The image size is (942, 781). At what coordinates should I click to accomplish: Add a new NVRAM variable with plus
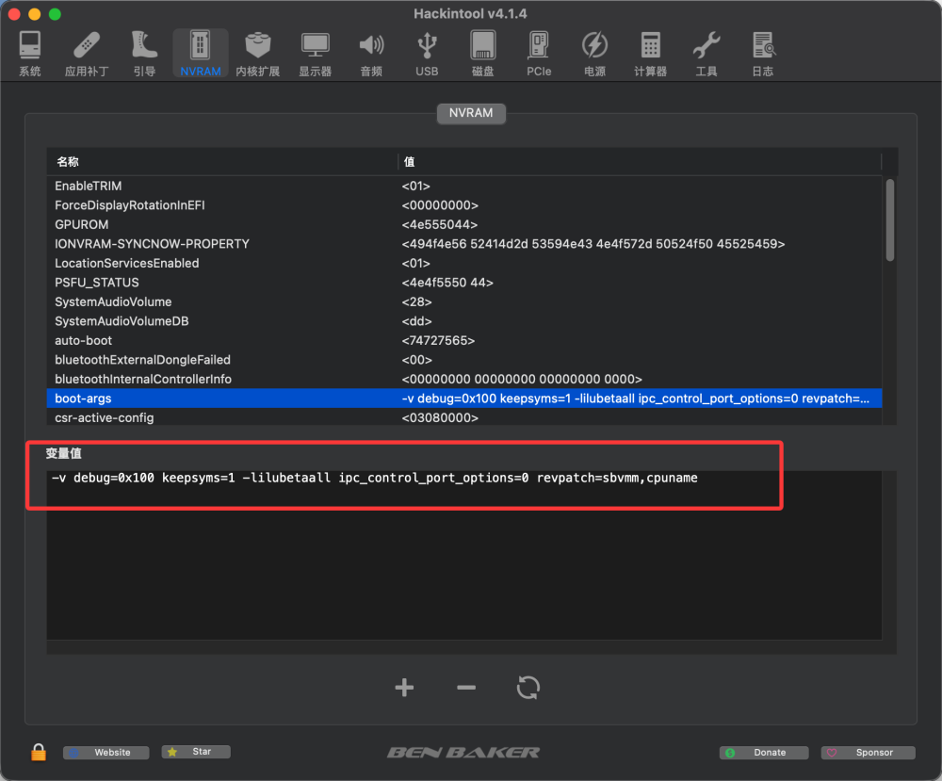(x=404, y=688)
